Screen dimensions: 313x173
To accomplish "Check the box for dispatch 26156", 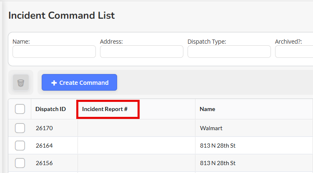I will point(20,163).
